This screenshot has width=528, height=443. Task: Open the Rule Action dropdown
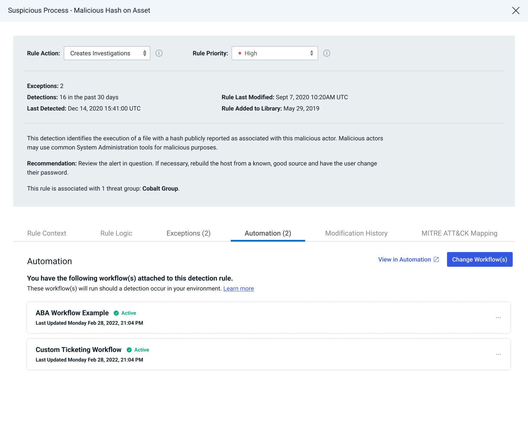click(107, 53)
